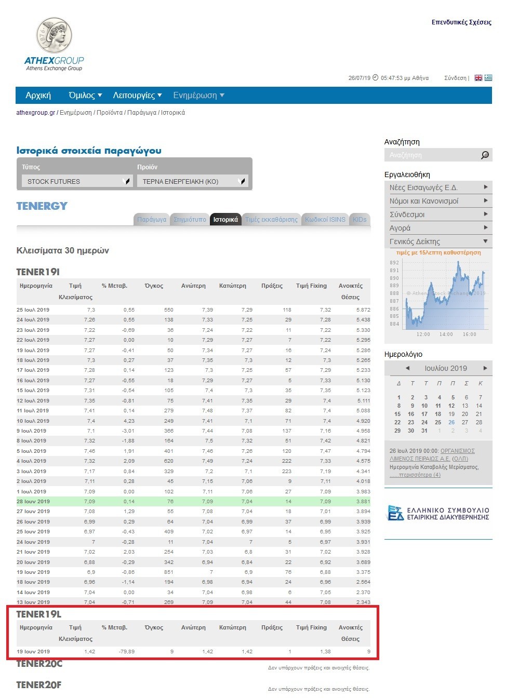The image size is (505, 698).
Task: Click the ATHEXGROUP logo
Action: (54, 45)
